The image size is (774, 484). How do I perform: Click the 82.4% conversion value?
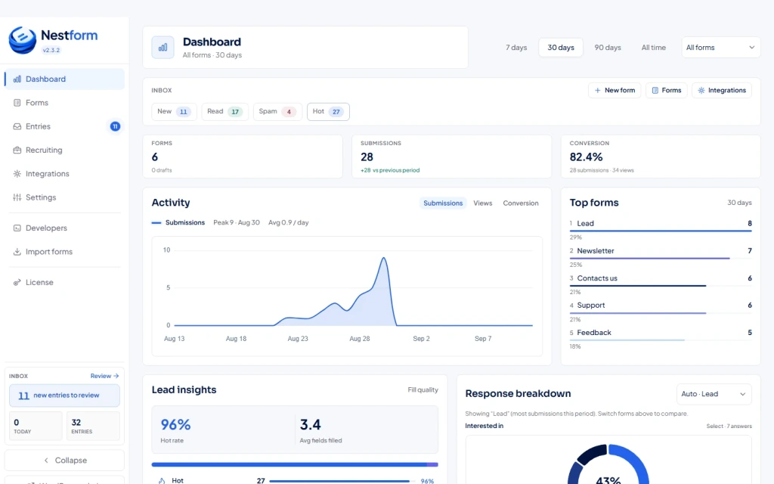click(x=586, y=157)
